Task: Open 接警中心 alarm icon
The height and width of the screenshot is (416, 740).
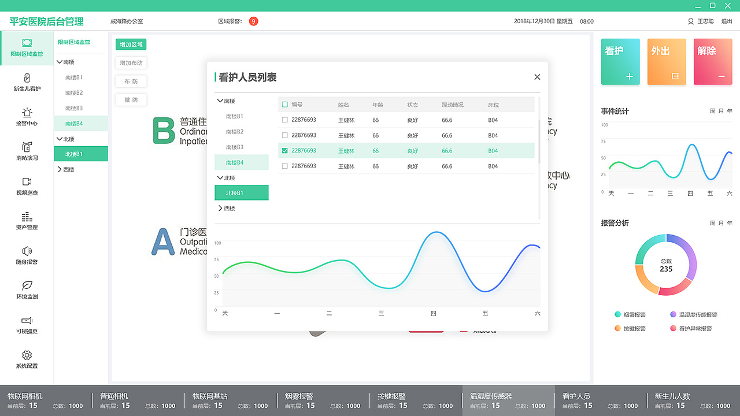Action: pyautogui.click(x=27, y=112)
